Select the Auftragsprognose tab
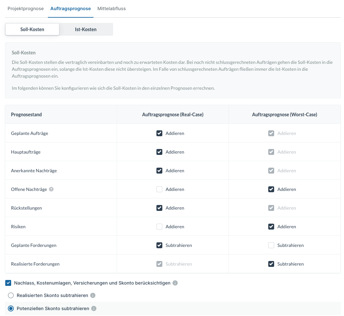 click(71, 9)
